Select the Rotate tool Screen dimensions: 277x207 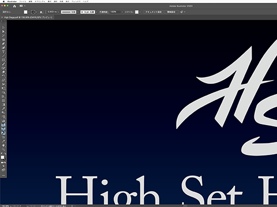tap(3, 76)
